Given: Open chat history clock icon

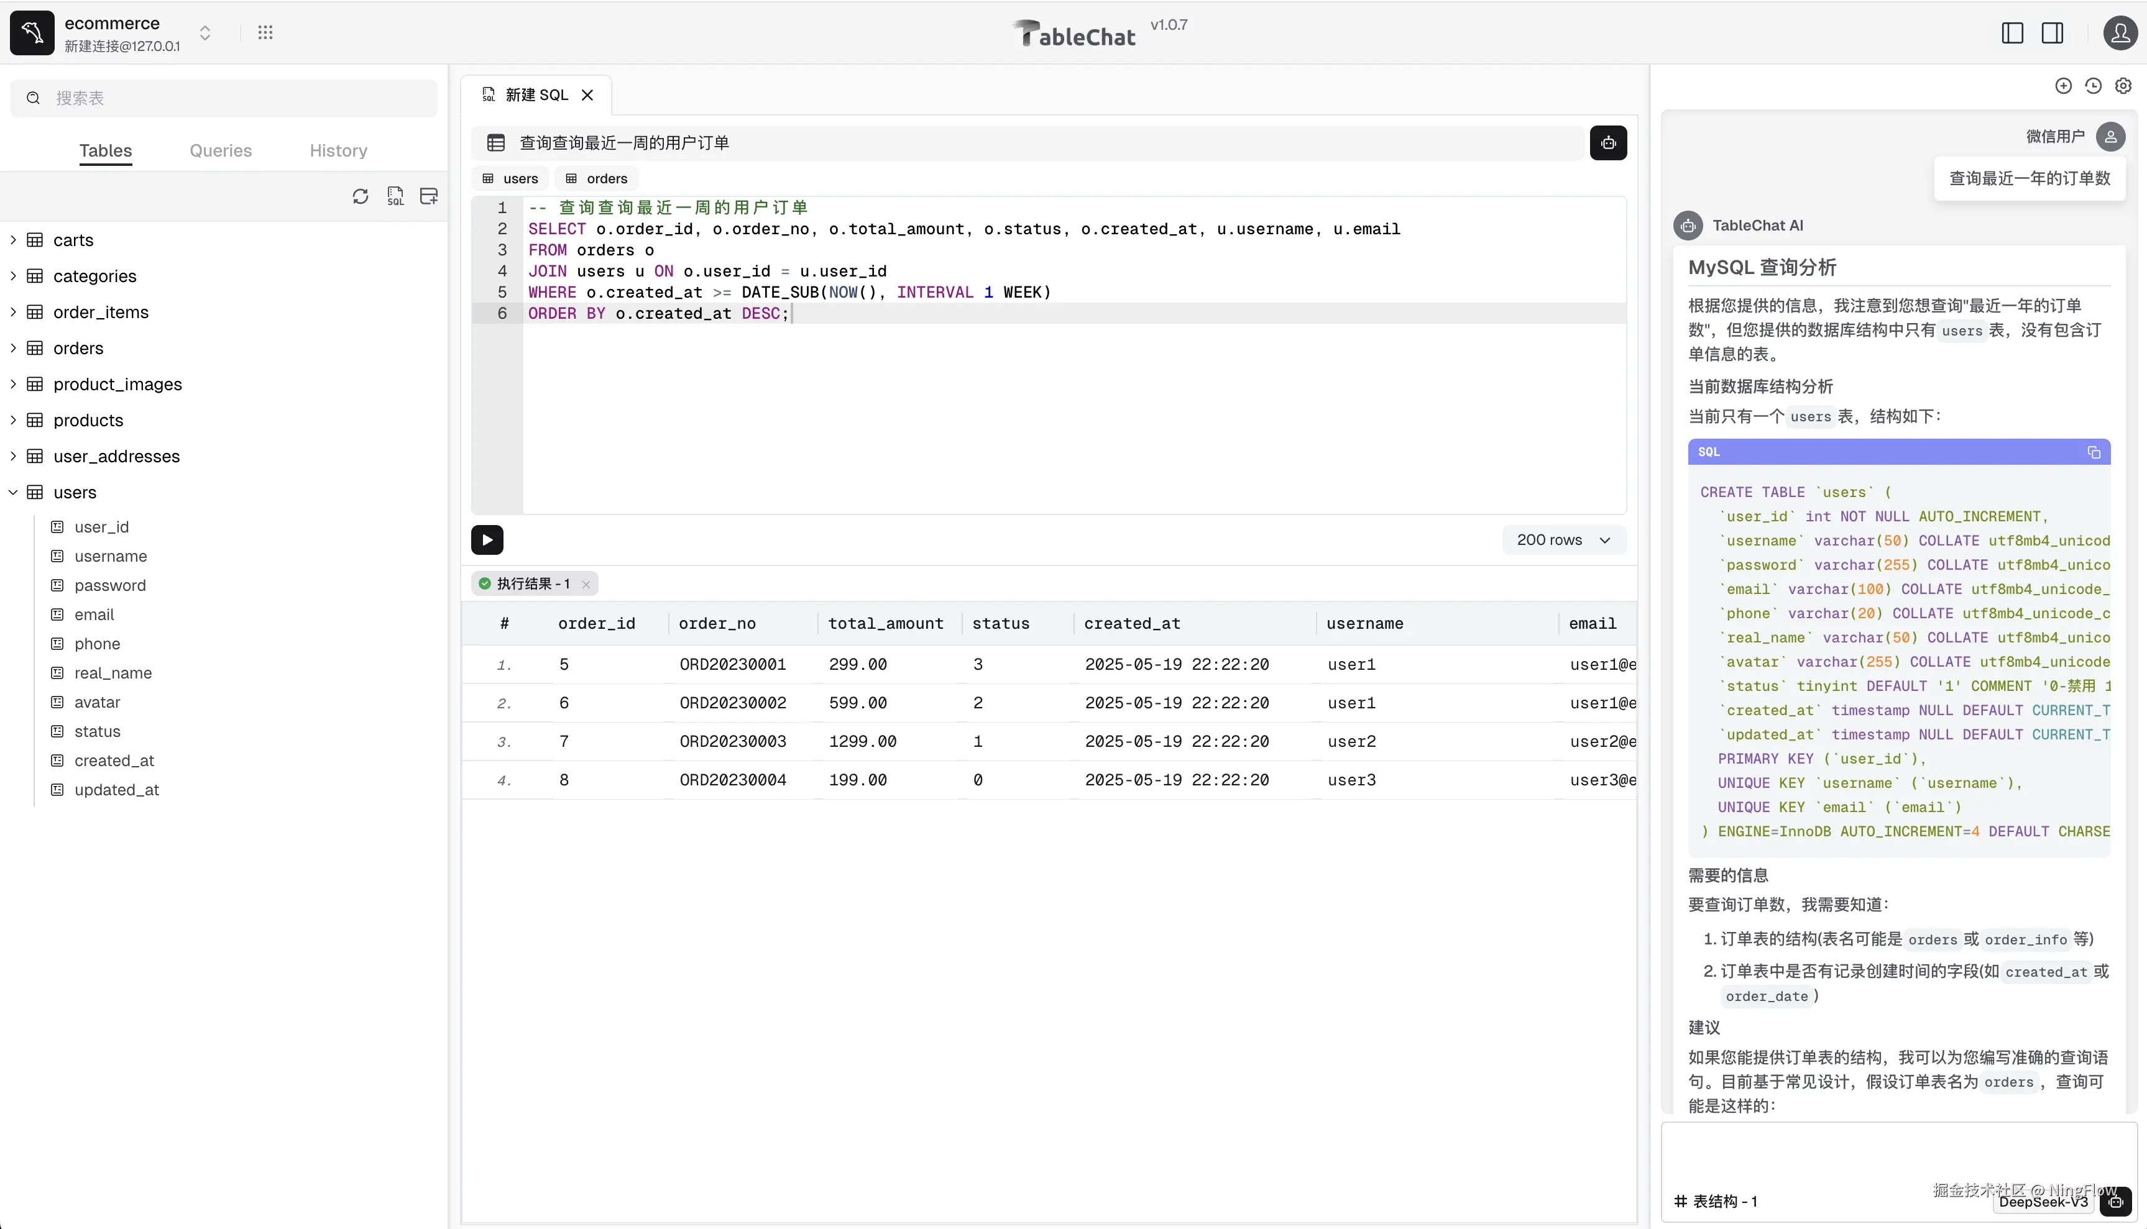Looking at the screenshot, I should [x=2093, y=86].
